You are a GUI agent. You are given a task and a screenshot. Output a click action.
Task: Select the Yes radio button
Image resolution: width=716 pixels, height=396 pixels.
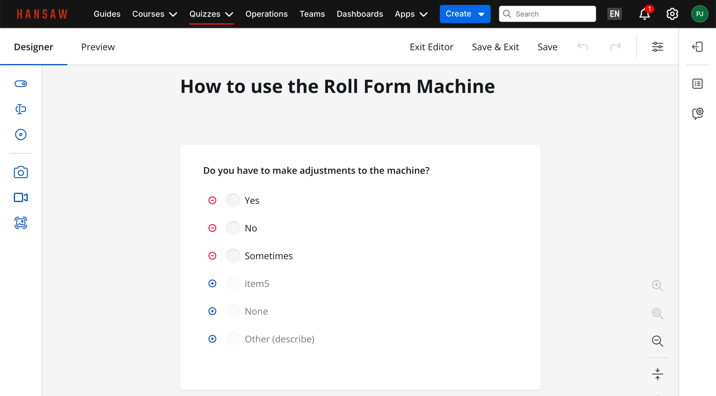coord(233,200)
